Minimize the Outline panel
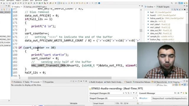 tap(184, 6)
